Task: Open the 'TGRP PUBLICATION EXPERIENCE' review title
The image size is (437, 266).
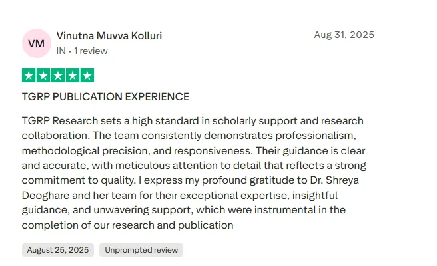Action: click(x=105, y=97)
